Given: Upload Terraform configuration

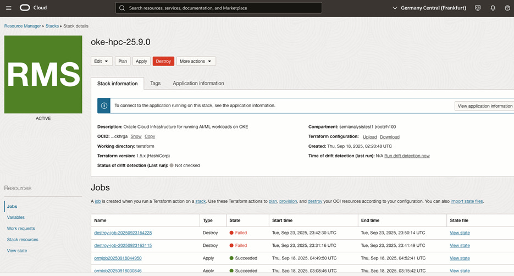Looking at the screenshot, I should (370, 137).
